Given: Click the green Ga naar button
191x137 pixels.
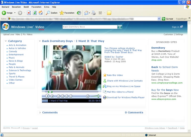Looking at the screenshot, I should (x=168, y=19).
